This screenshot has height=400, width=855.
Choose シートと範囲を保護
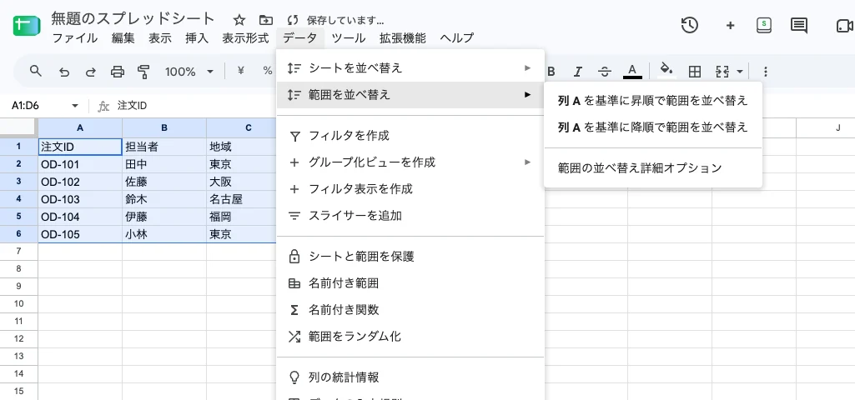(x=410, y=256)
